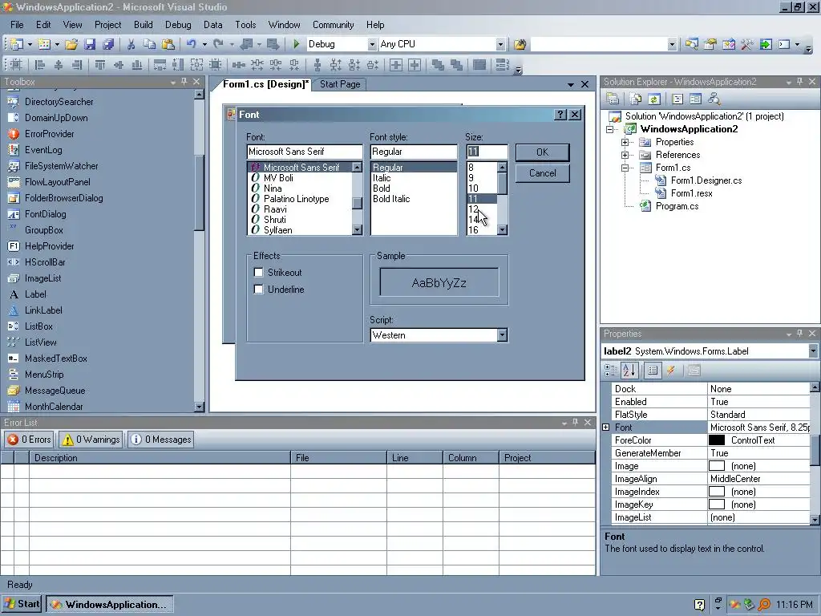This screenshot has width=821, height=616.
Task: Select Program.cs in Solution Explorer
Action: (x=677, y=206)
